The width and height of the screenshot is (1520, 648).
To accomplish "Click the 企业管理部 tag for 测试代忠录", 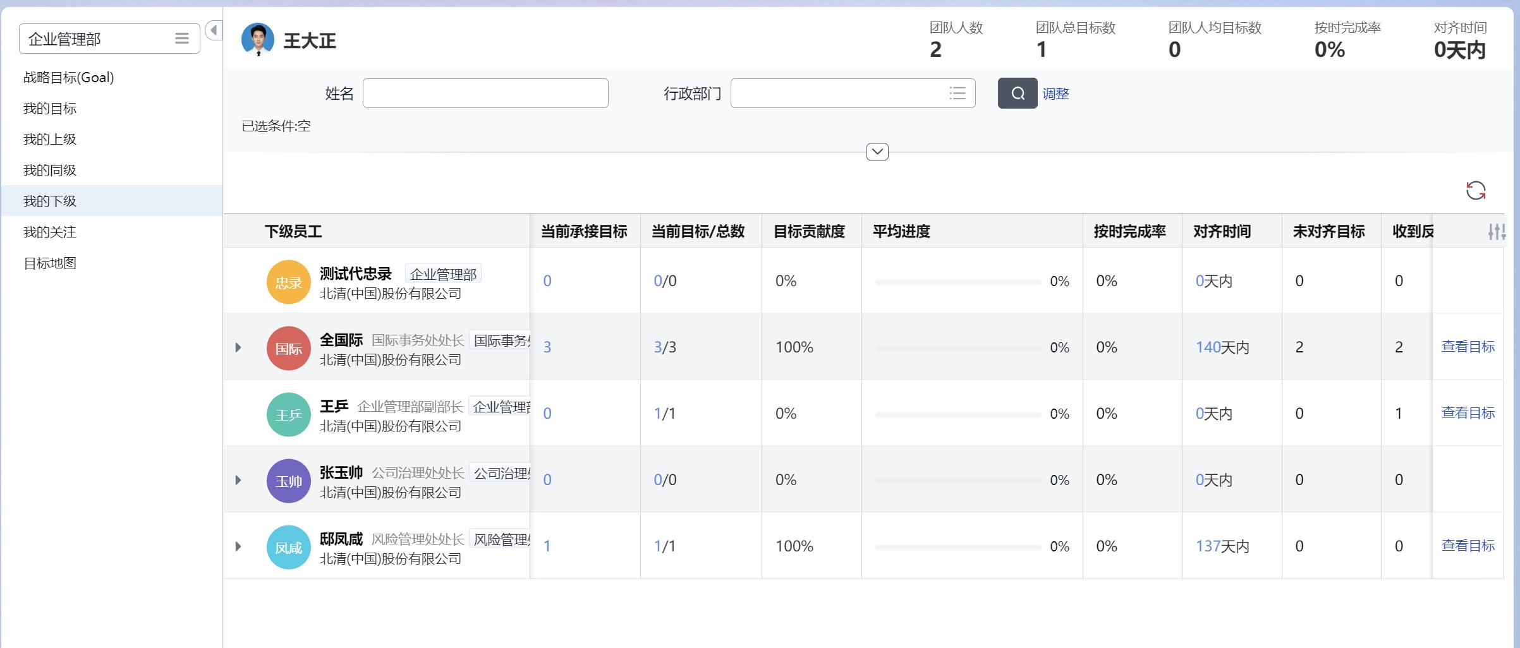I will [x=443, y=274].
